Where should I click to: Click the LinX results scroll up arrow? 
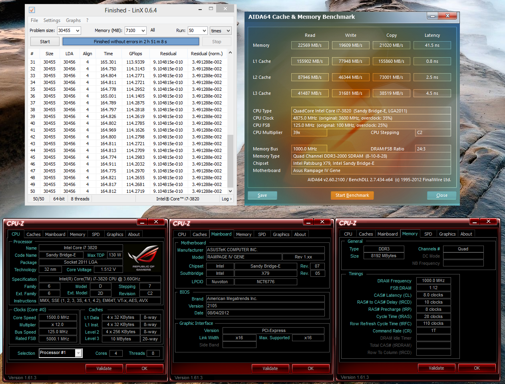coord(230,53)
